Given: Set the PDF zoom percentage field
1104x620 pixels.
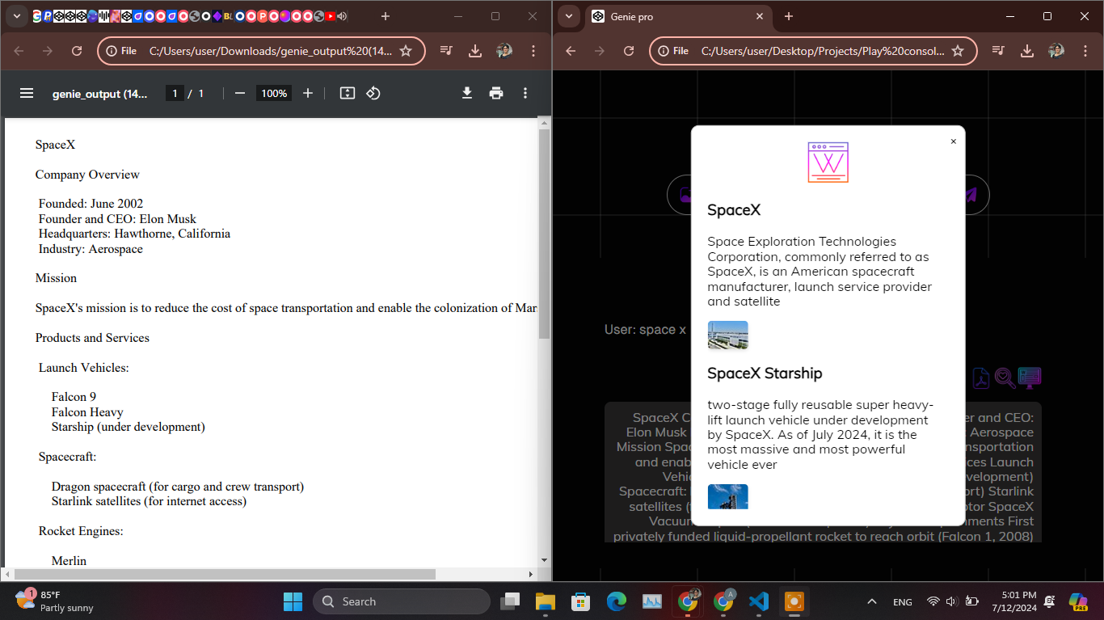Looking at the screenshot, I should pos(274,93).
